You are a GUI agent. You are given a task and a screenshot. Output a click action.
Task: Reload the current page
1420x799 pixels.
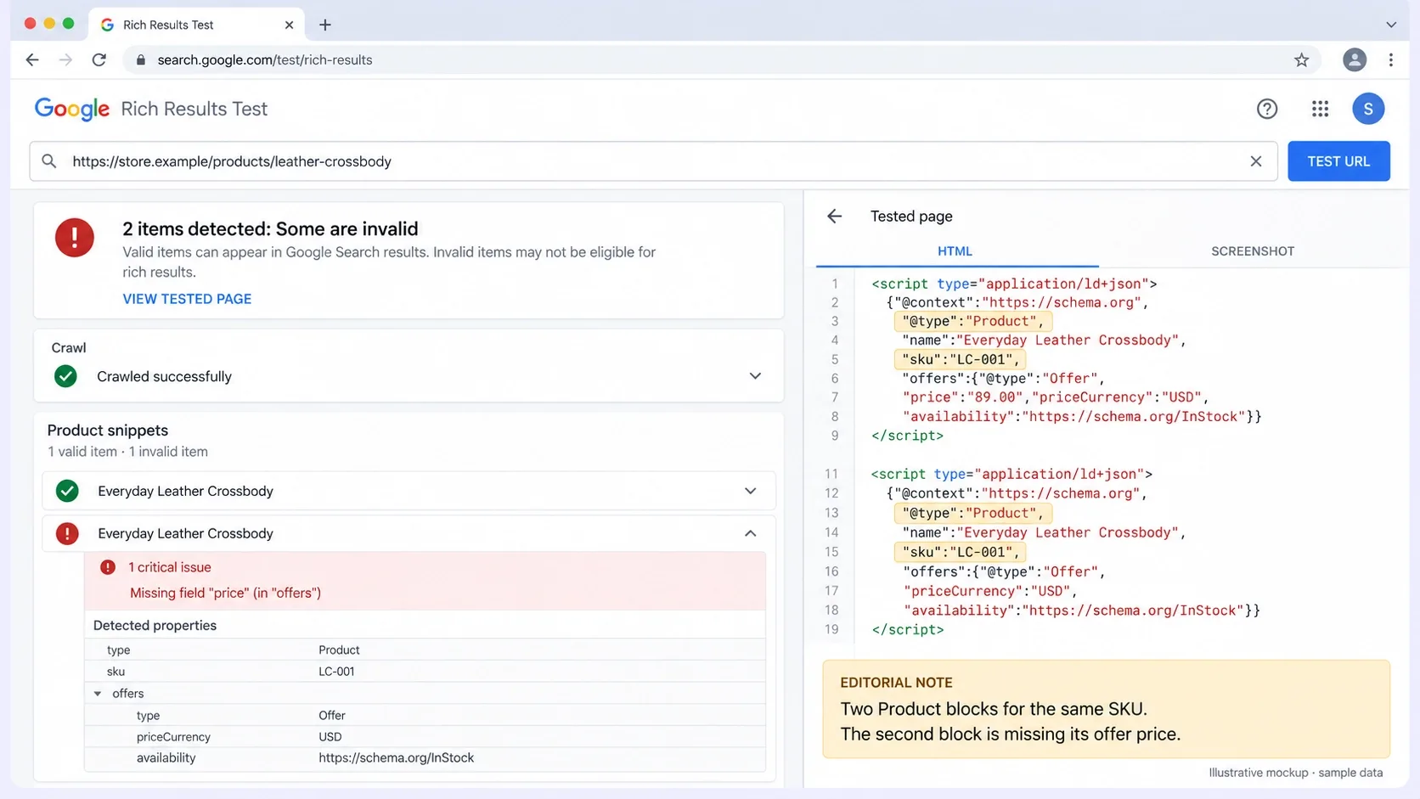99,59
